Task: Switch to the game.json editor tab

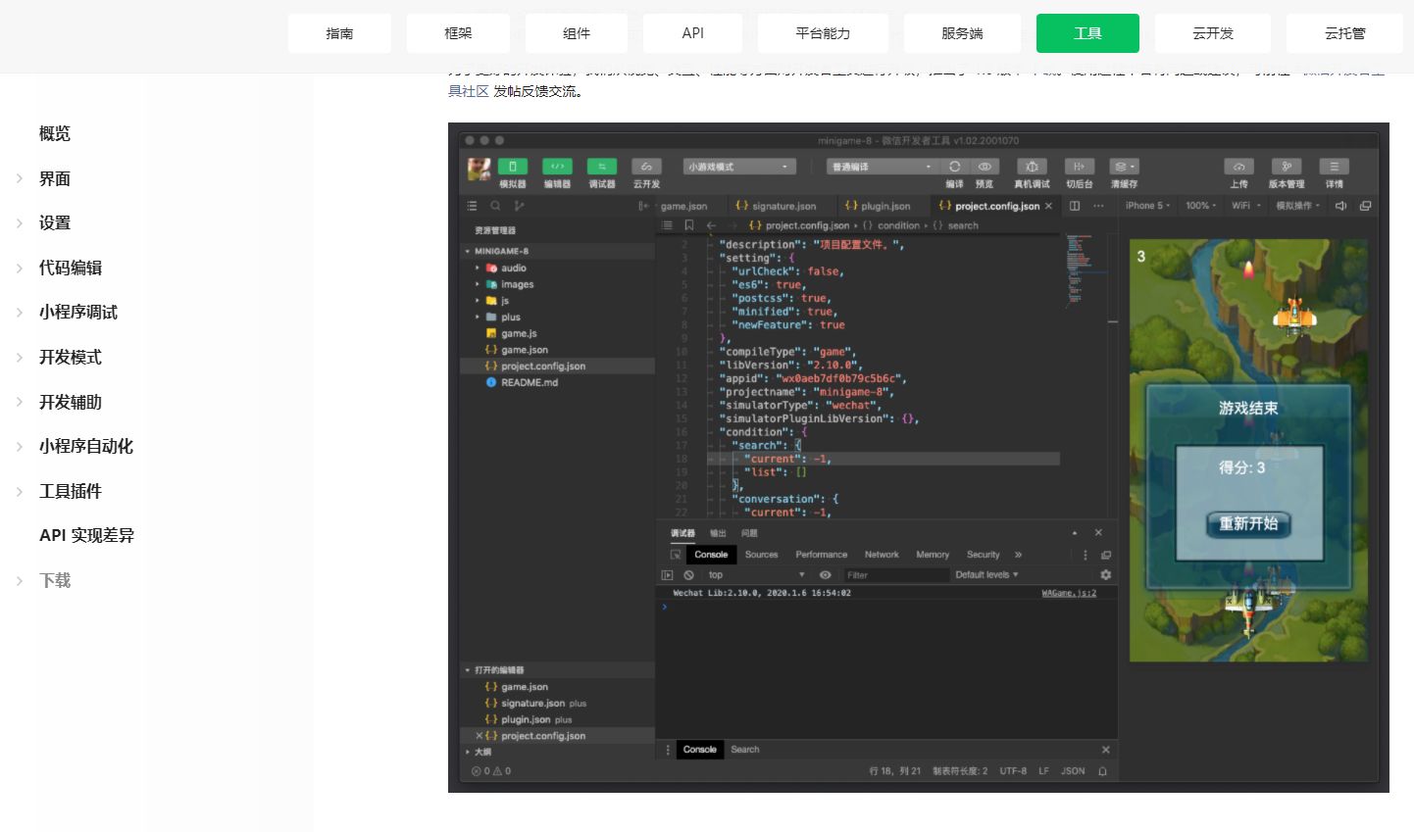Action: pos(683,206)
